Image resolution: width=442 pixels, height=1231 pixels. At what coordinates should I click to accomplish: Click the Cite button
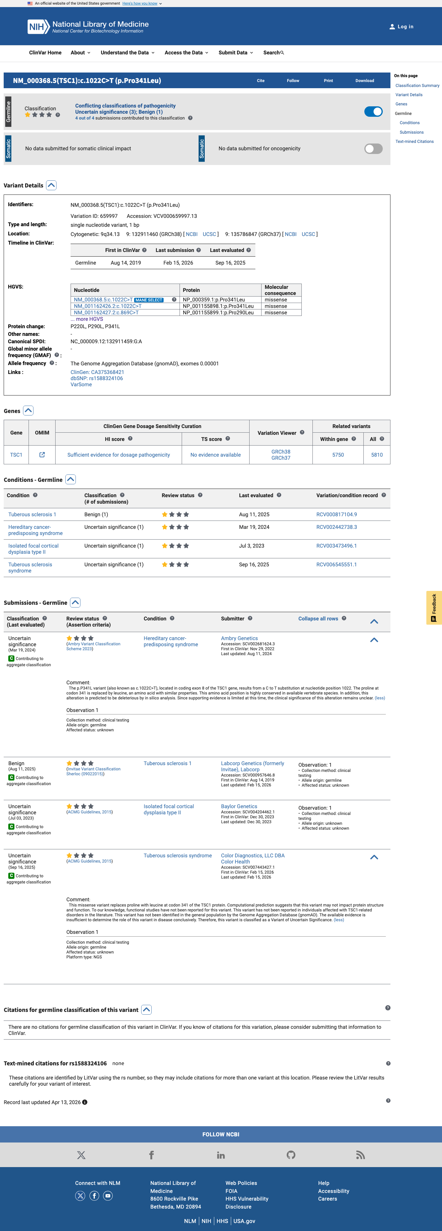click(x=261, y=81)
